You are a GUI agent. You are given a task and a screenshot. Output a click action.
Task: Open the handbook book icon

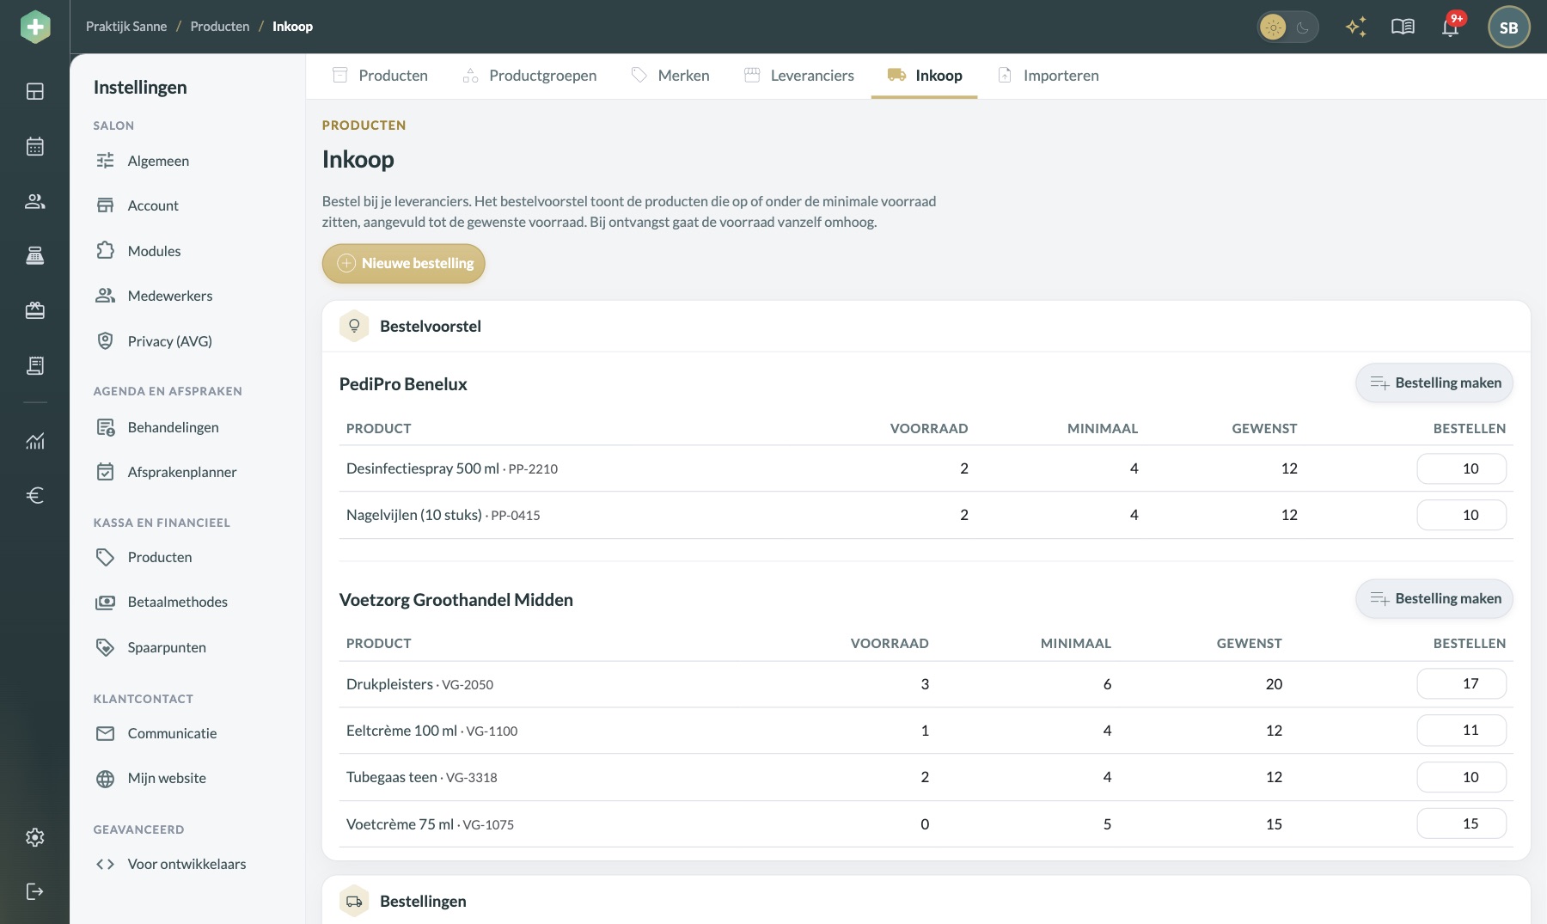(1403, 27)
